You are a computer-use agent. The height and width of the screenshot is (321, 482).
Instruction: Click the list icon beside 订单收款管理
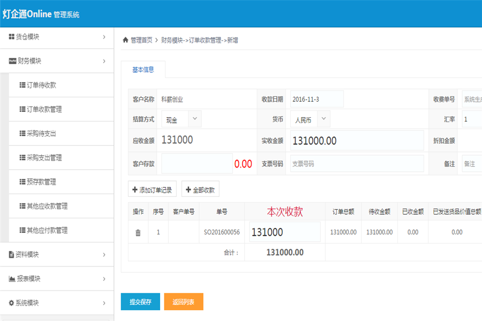(22, 109)
